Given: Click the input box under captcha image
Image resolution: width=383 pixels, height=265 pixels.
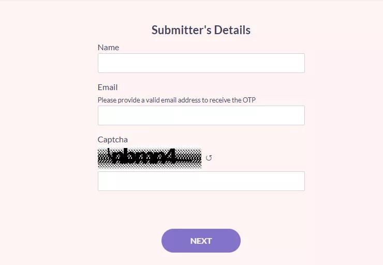Looking at the screenshot, I should pos(201,181).
